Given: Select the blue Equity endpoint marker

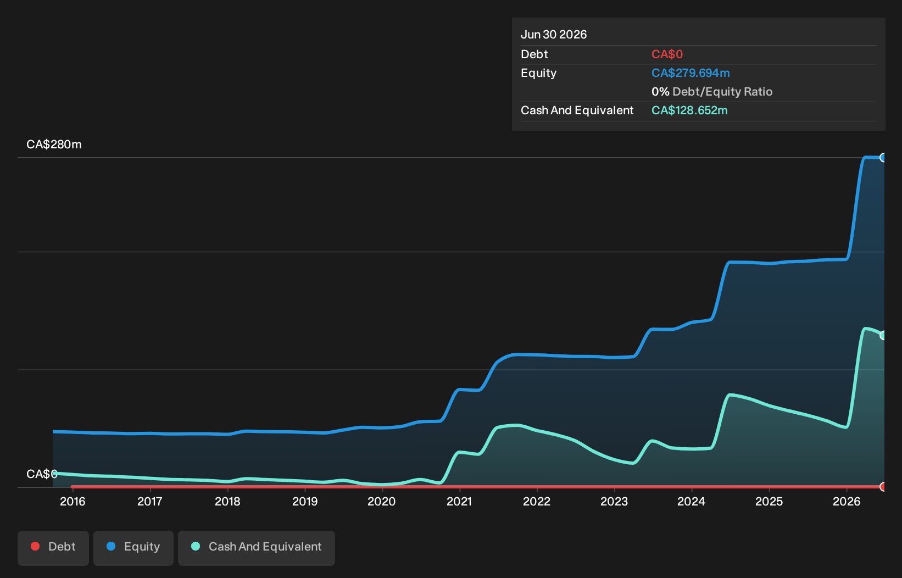Looking at the screenshot, I should (883, 158).
